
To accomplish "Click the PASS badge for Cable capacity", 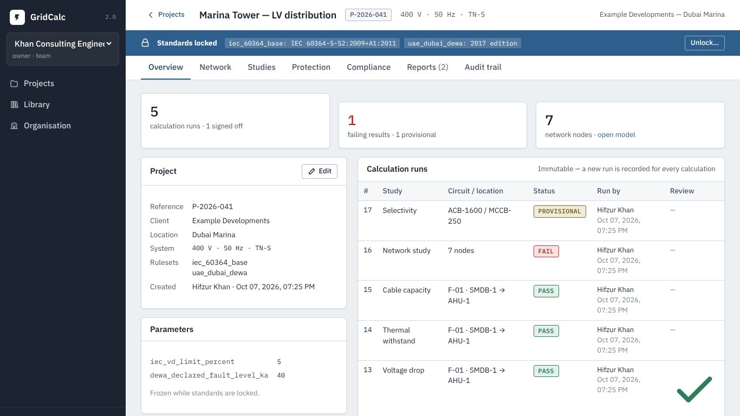I will coord(546,291).
